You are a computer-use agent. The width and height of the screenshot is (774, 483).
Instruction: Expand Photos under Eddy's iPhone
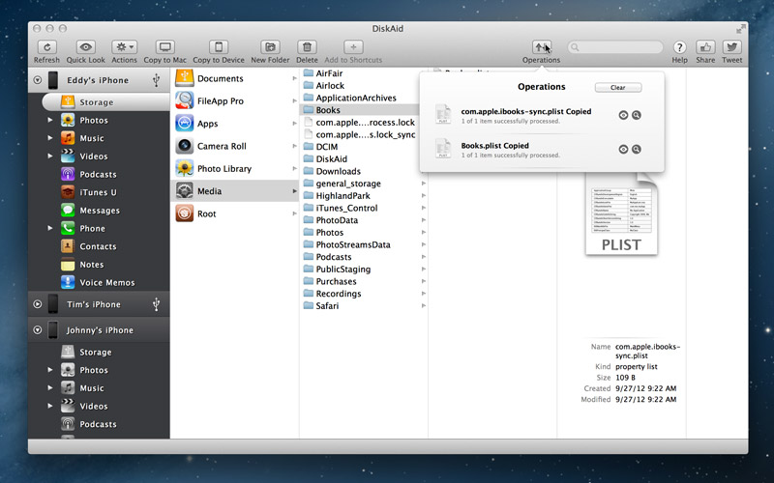coord(49,121)
